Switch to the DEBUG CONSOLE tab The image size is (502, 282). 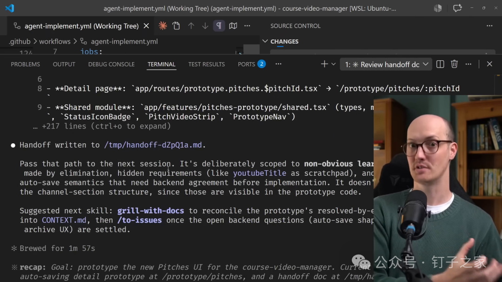[x=112, y=64]
